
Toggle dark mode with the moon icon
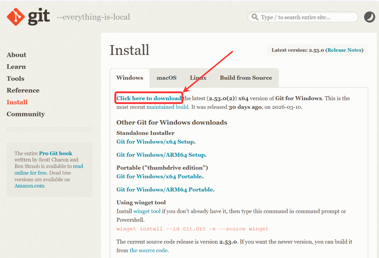click(x=369, y=17)
